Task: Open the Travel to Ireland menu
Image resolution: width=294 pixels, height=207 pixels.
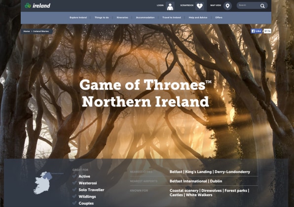Action: 172,17
